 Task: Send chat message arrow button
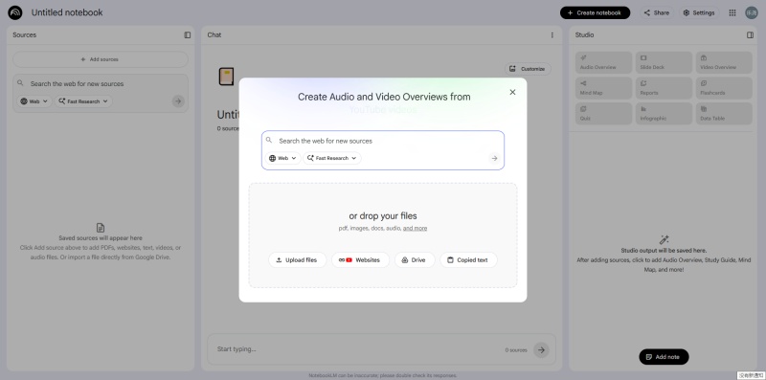(x=541, y=349)
